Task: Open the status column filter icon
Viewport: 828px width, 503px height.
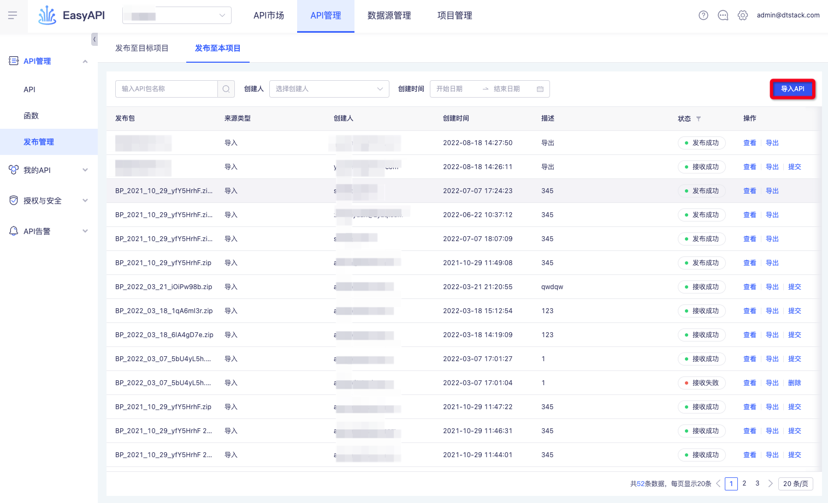Action: click(699, 118)
